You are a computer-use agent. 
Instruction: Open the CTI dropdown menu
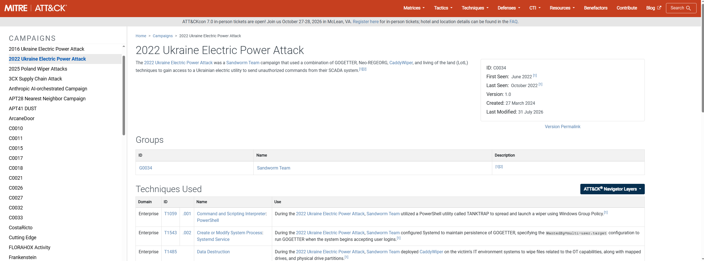[535, 8]
